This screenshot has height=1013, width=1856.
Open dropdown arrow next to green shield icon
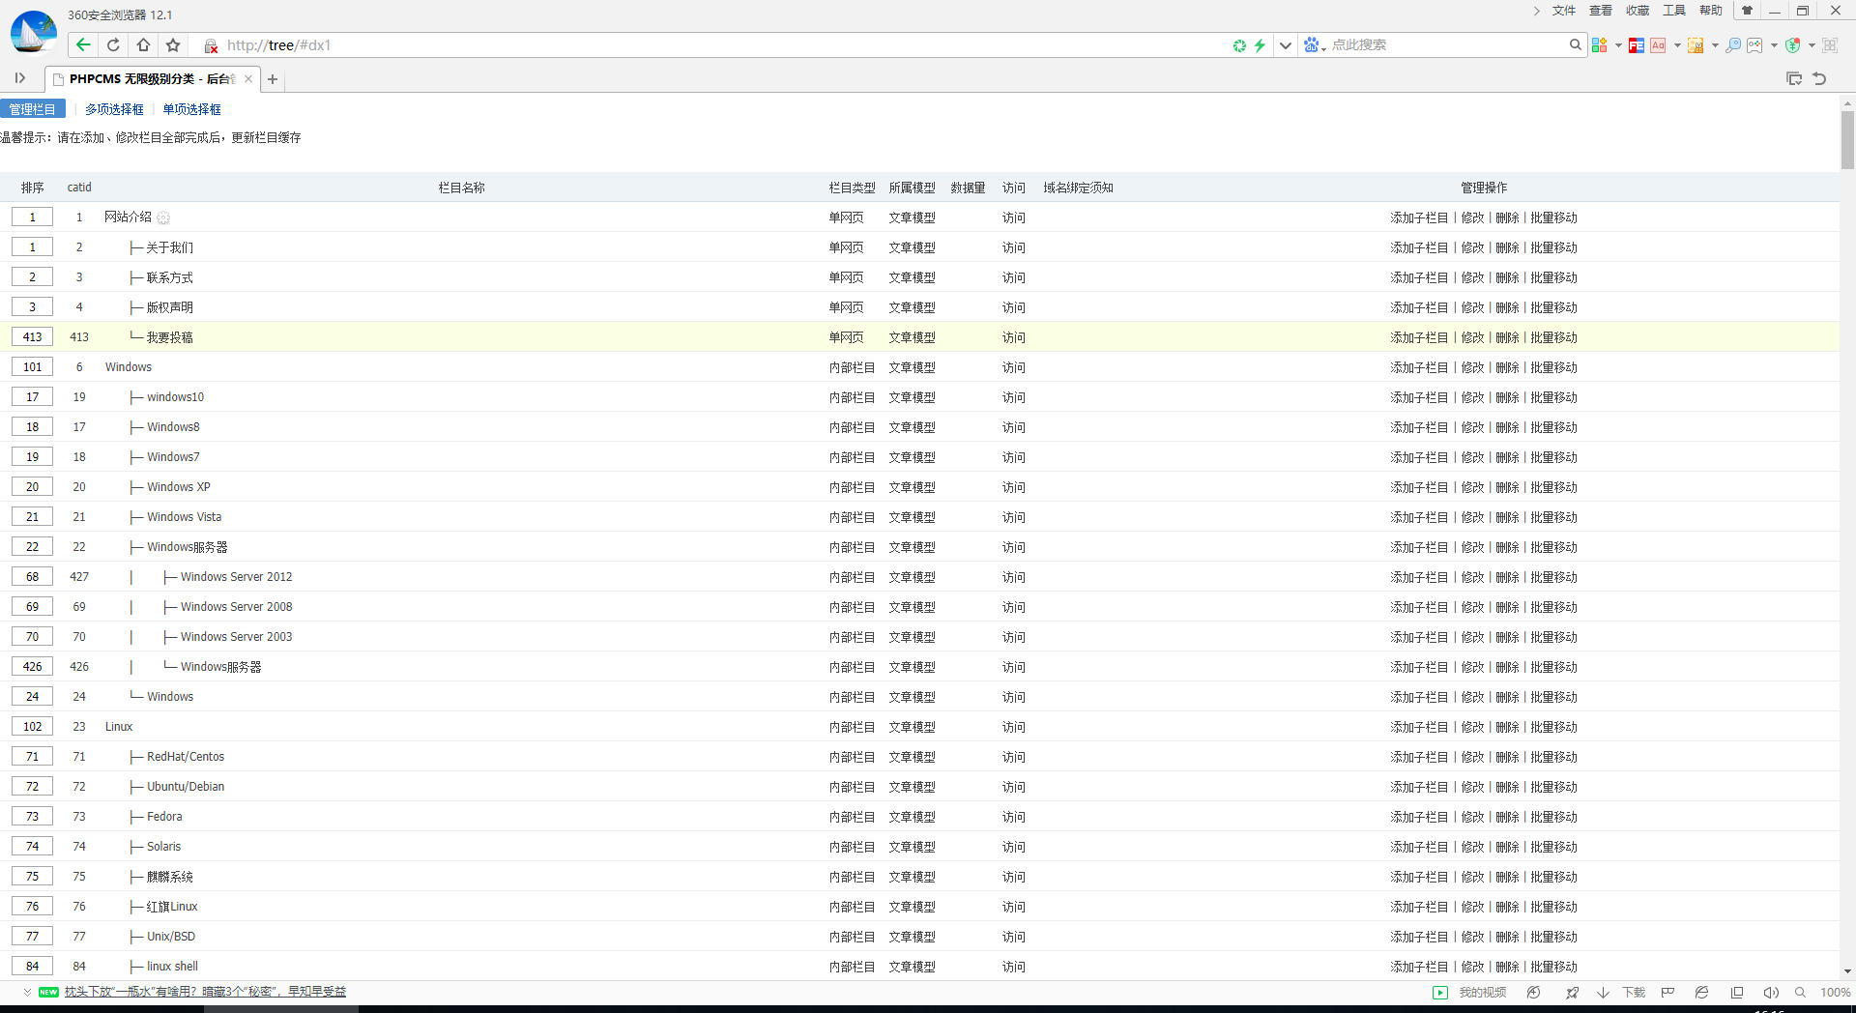(1812, 45)
